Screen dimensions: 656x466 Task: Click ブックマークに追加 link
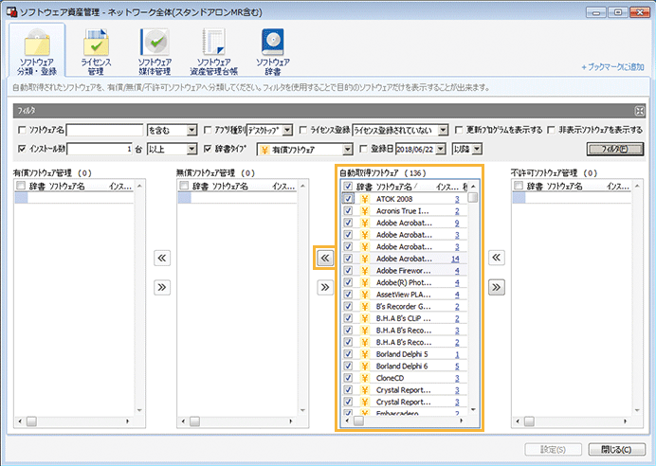(613, 67)
